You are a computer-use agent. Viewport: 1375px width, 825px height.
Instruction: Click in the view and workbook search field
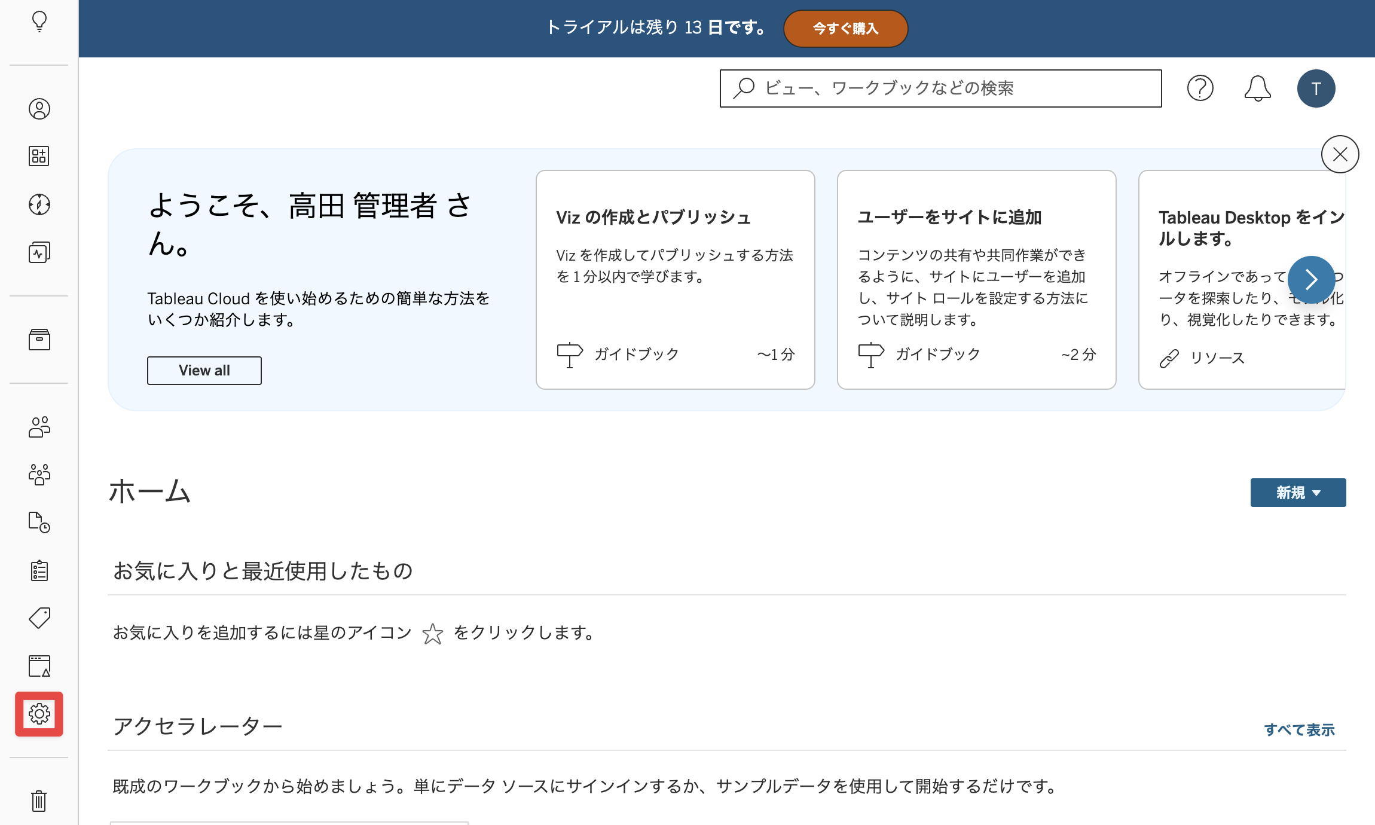click(x=940, y=88)
